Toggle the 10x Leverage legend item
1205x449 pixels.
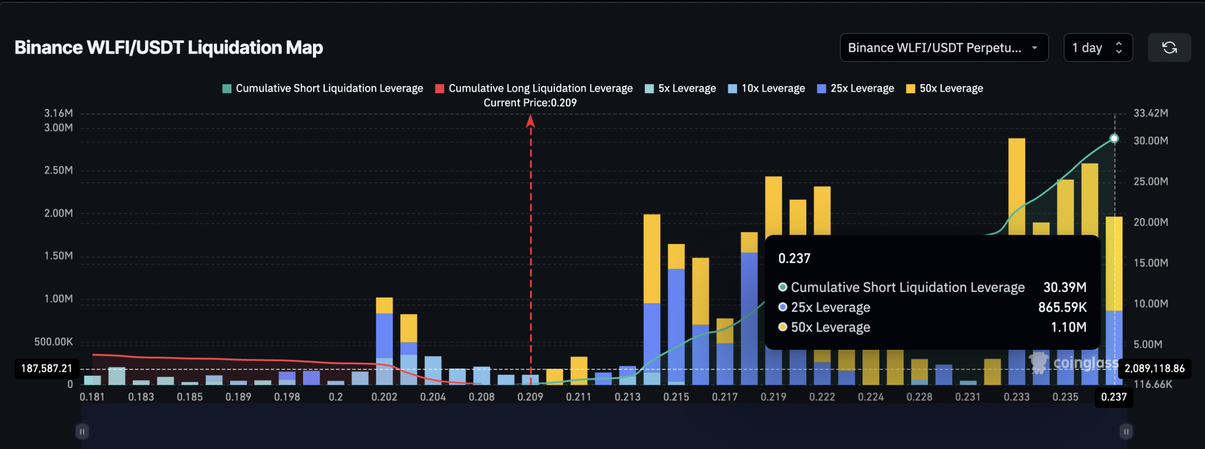click(x=766, y=88)
